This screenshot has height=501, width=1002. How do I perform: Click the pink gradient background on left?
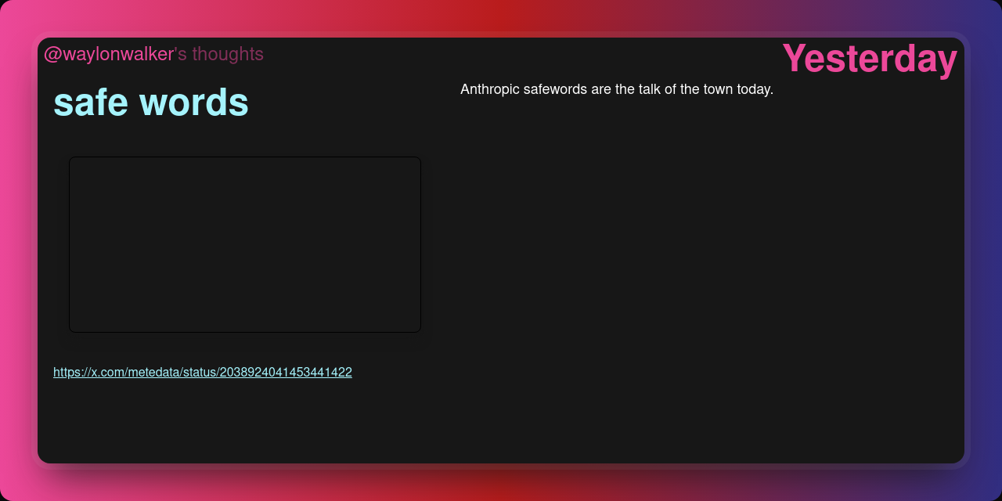click(16, 250)
